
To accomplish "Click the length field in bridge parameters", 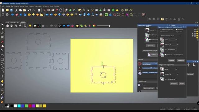I will (x=172, y=40).
